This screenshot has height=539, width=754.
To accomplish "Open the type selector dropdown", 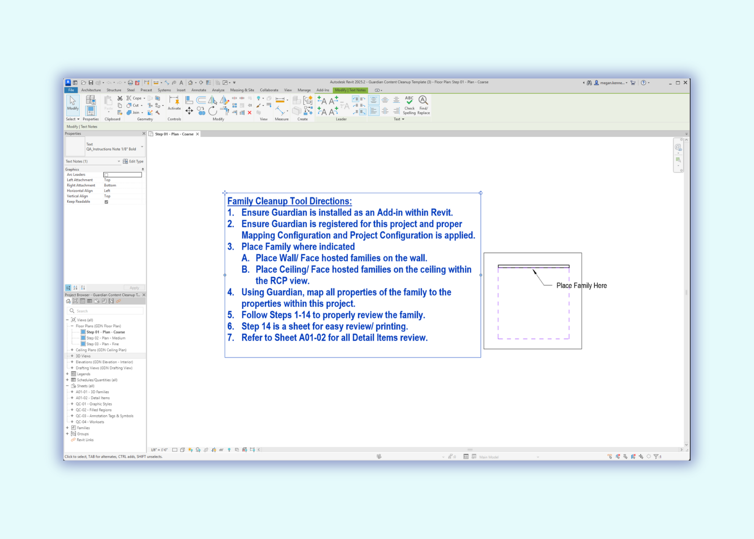I will pos(142,147).
